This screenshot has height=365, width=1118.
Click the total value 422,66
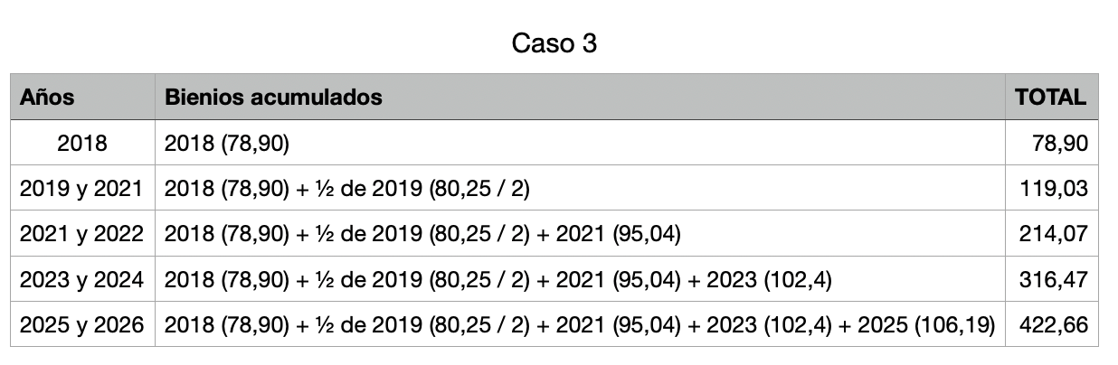(1054, 324)
